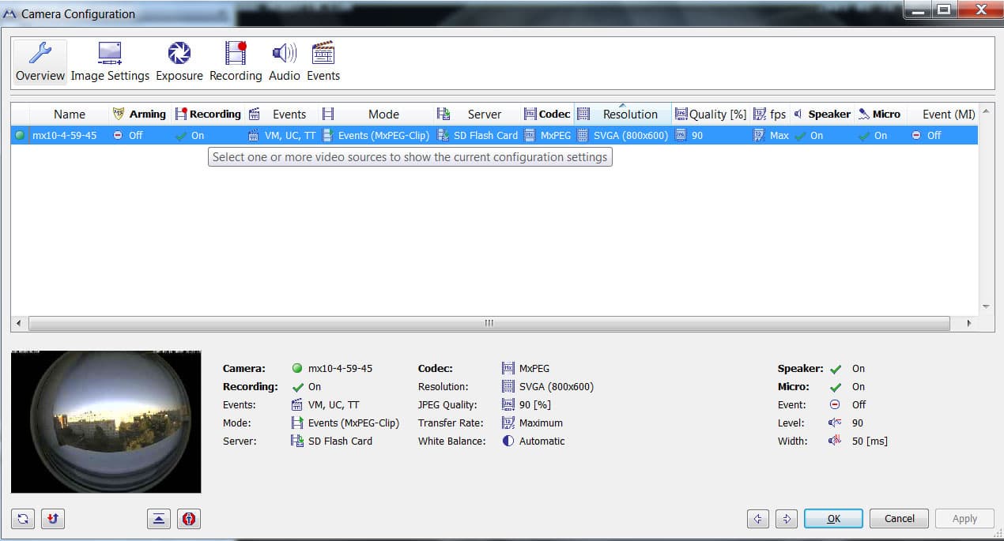Switch to Image Settings tab
This screenshot has width=1004, height=541.
110,62
